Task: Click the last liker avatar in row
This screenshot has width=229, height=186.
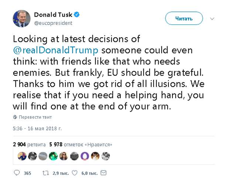Action: [x=106, y=156]
